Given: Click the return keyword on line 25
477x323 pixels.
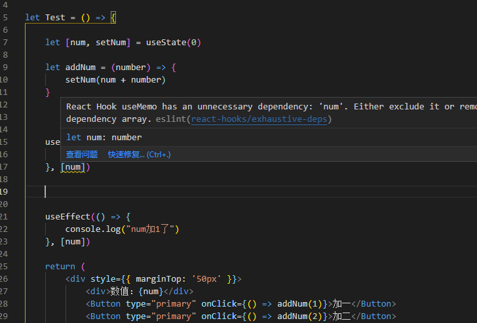Looking at the screenshot, I should tap(60, 267).
